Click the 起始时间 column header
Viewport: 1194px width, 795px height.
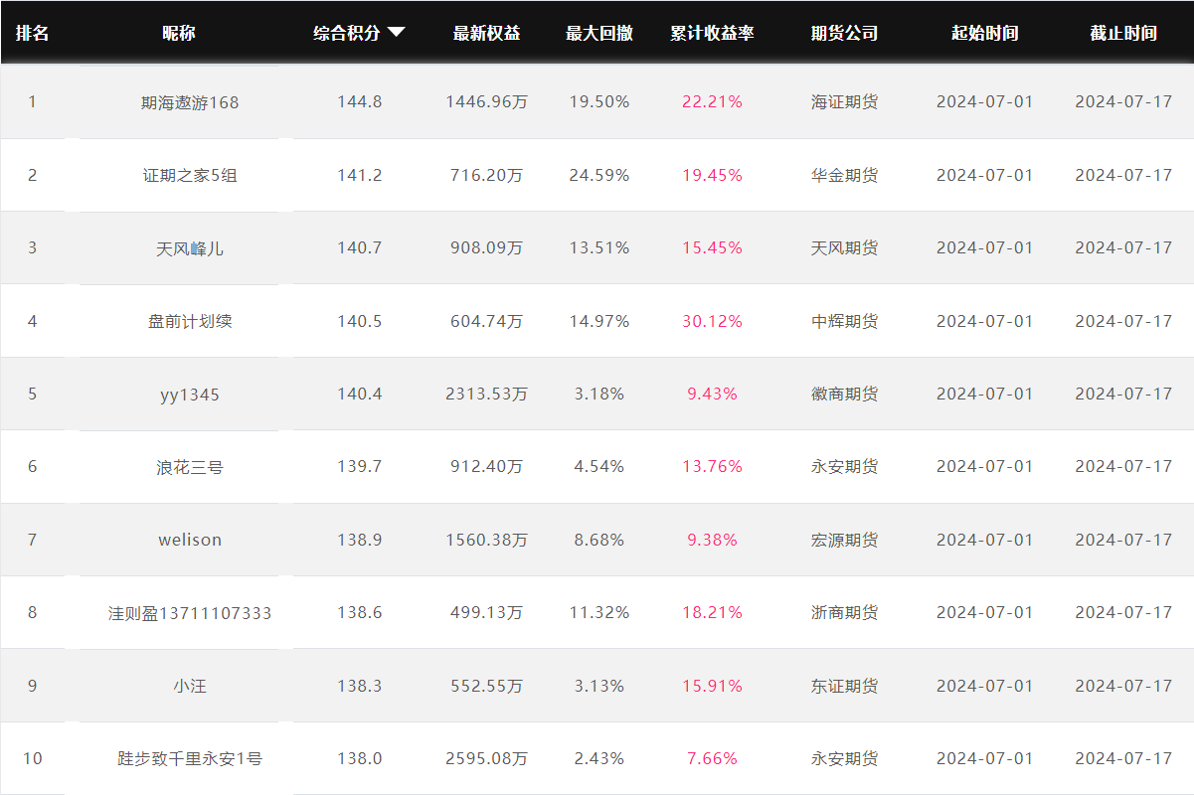[984, 33]
